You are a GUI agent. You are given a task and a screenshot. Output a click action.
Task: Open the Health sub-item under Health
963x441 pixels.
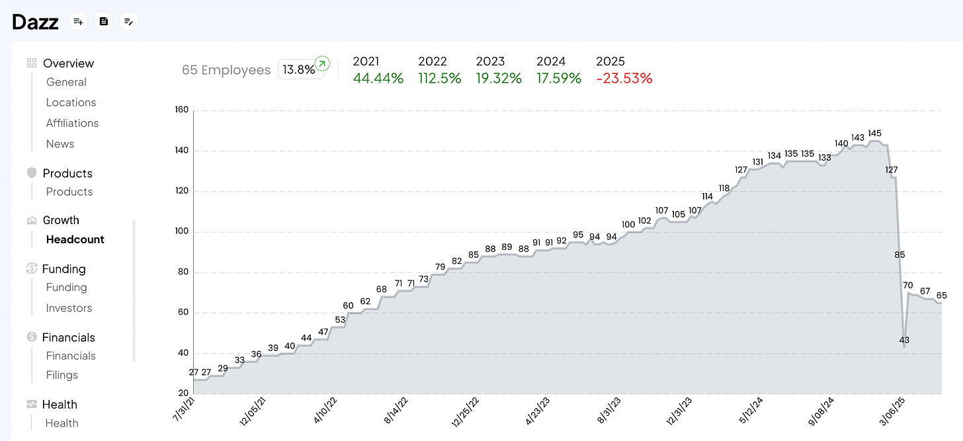62,423
